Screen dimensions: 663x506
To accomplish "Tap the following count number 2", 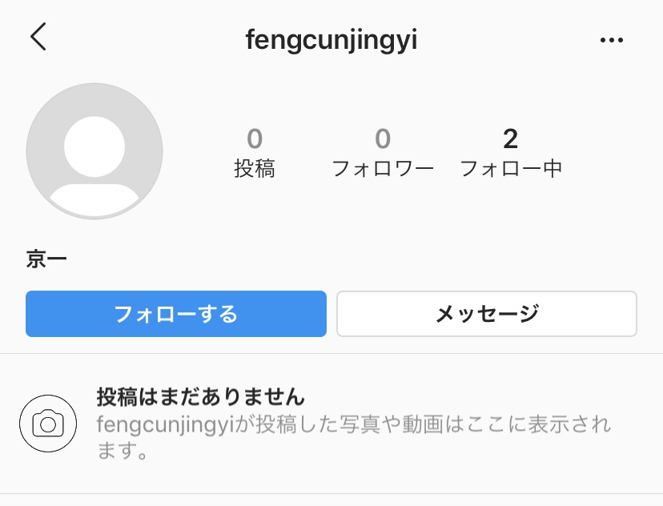I will point(511,139).
